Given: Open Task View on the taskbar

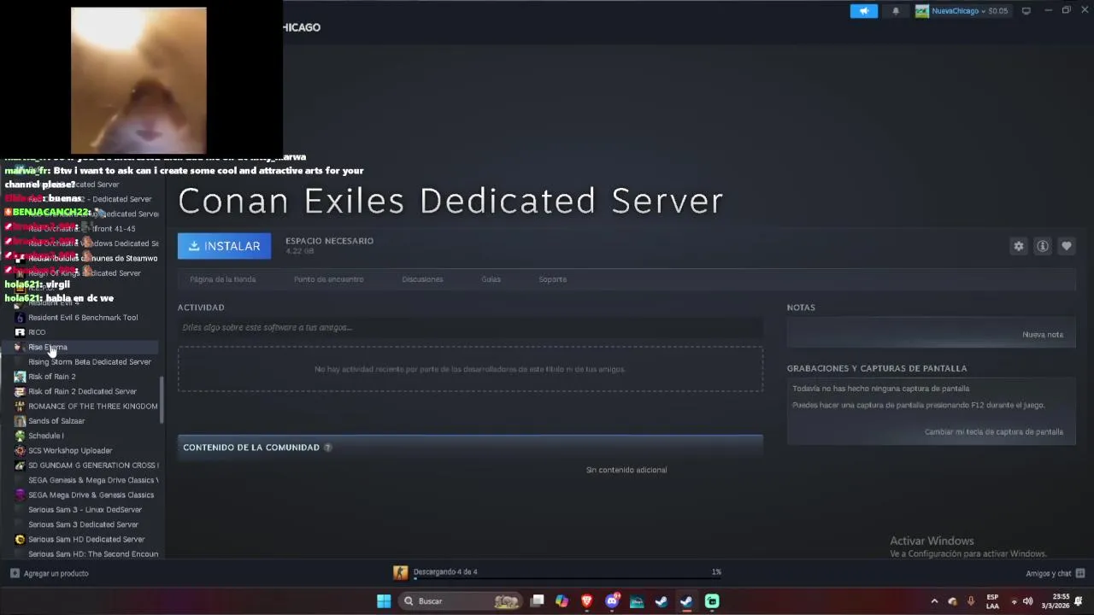Looking at the screenshot, I should coord(537,601).
